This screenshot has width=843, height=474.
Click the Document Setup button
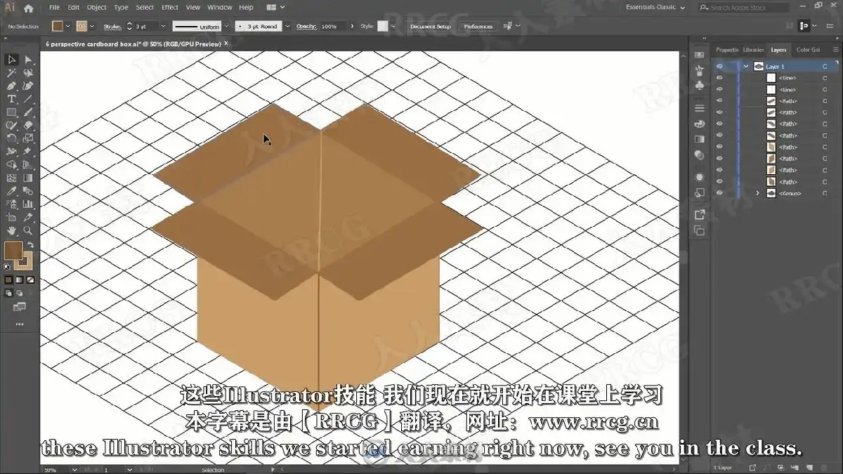click(431, 26)
